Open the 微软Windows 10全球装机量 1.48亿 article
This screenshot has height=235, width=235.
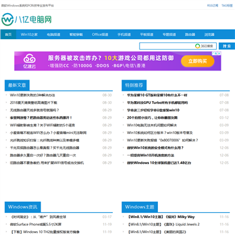159,163
